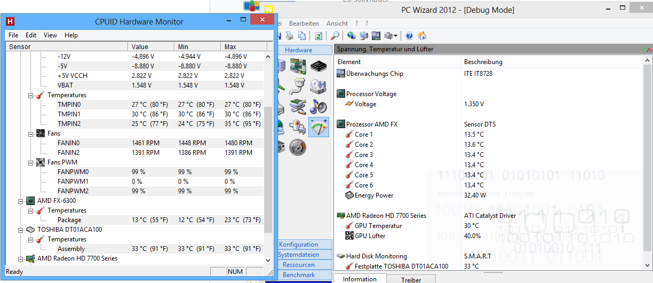Open the Mainboard icon in PC Wizard Hardware panel
Viewport: 653px width, 283px height.
click(x=298, y=66)
